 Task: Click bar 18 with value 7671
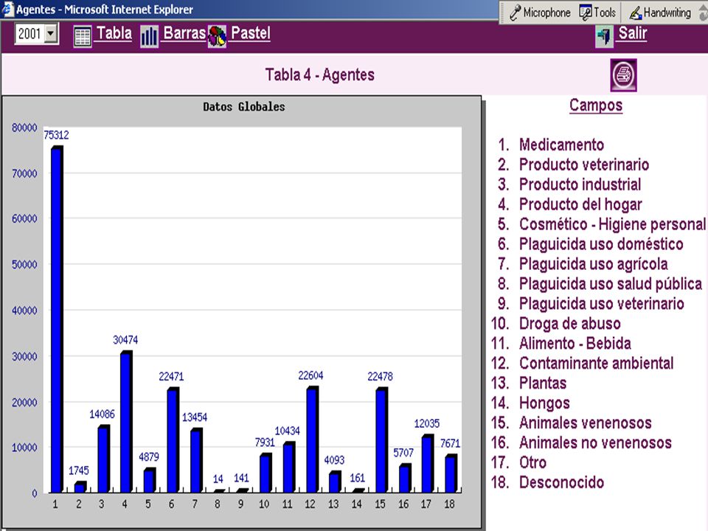tap(451, 473)
